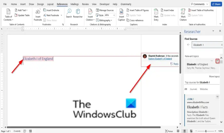Switch to Print Layout view in status bar
The width and height of the screenshot is (224, 133).
[184, 131]
